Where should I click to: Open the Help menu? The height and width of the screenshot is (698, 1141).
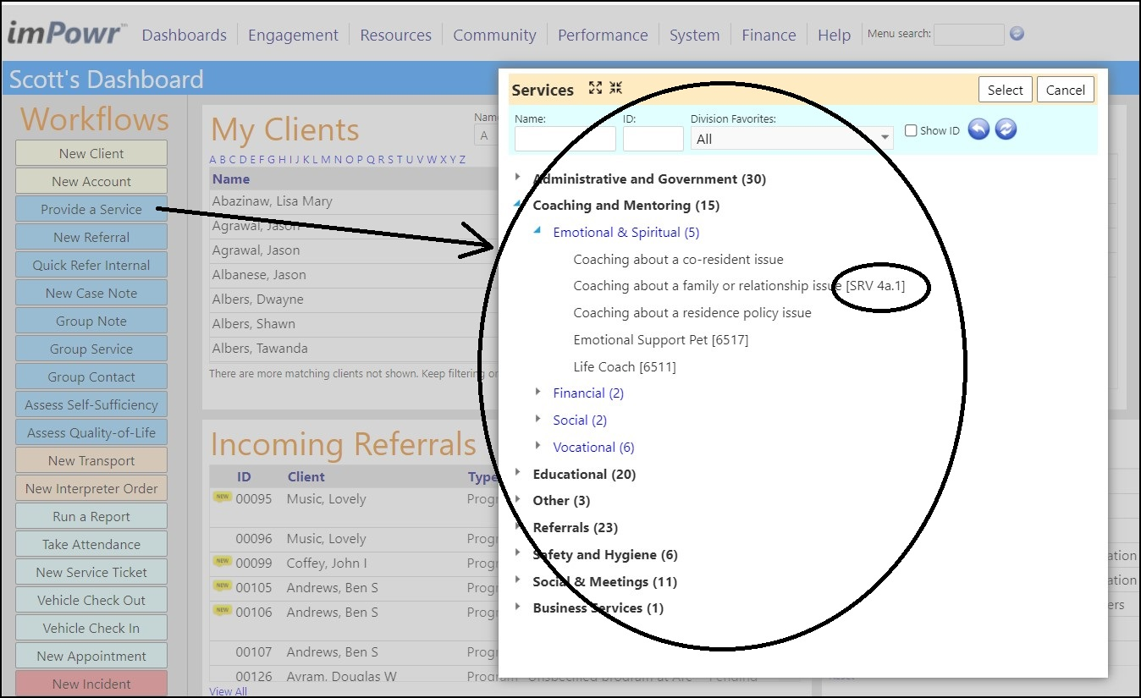[x=834, y=35]
